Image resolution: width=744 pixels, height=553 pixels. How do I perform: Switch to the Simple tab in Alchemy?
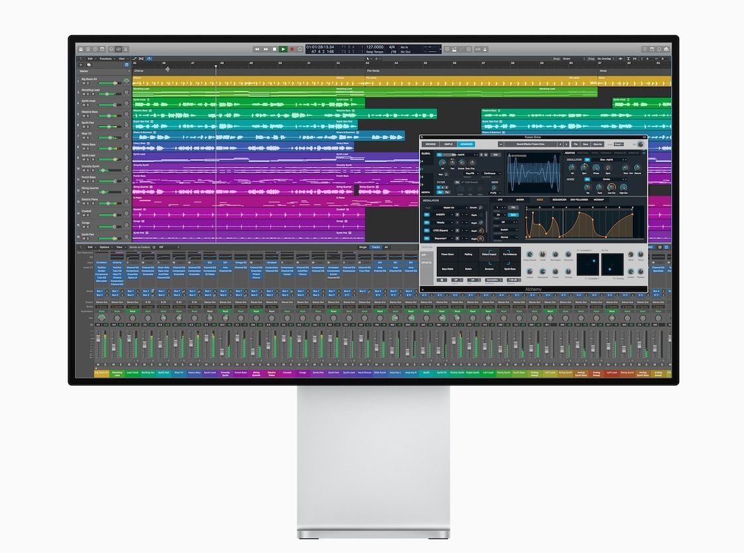tap(449, 144)
